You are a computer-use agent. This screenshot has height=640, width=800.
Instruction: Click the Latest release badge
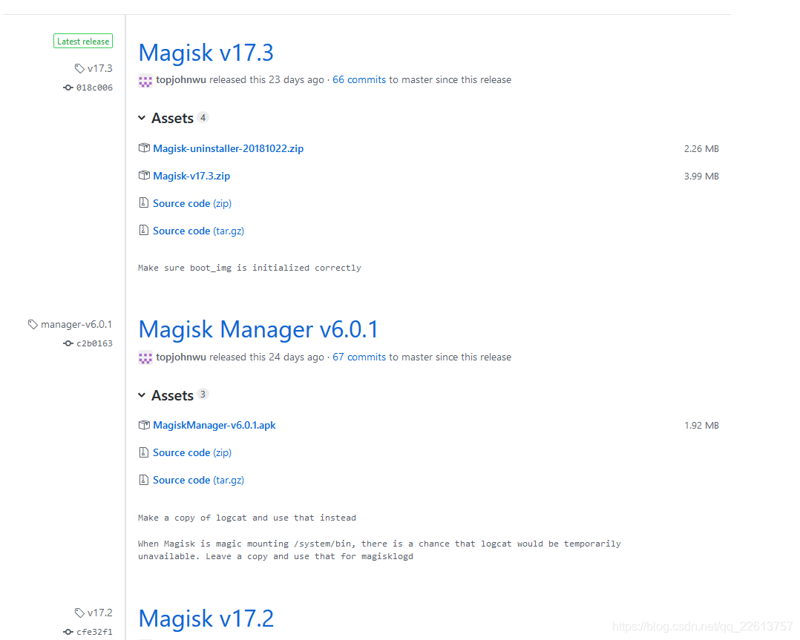pyautogui.click(x=83, y=42)
